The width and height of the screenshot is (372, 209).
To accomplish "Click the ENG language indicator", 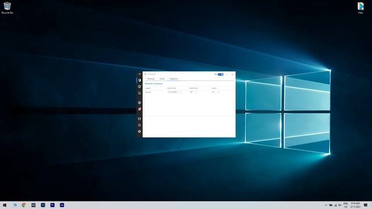I will (346, 205).
